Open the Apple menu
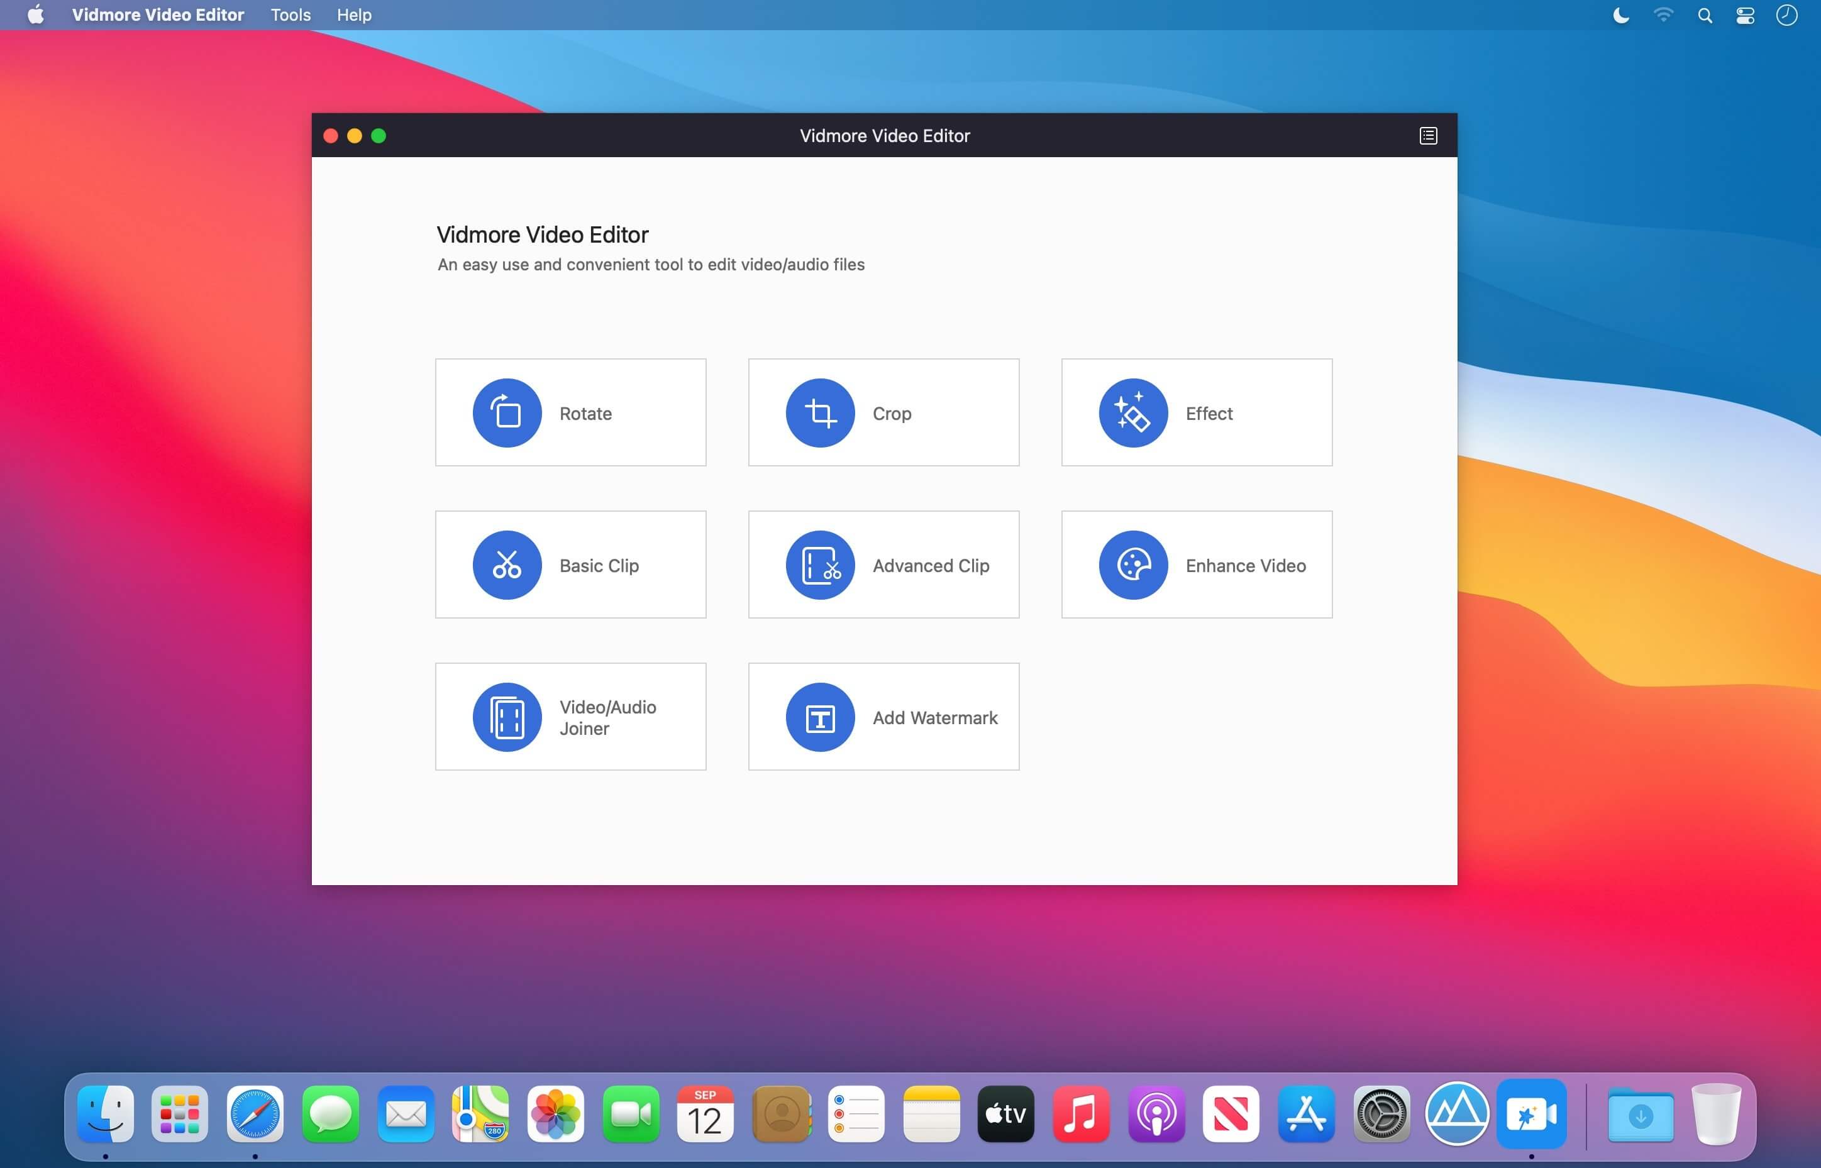 36,15
